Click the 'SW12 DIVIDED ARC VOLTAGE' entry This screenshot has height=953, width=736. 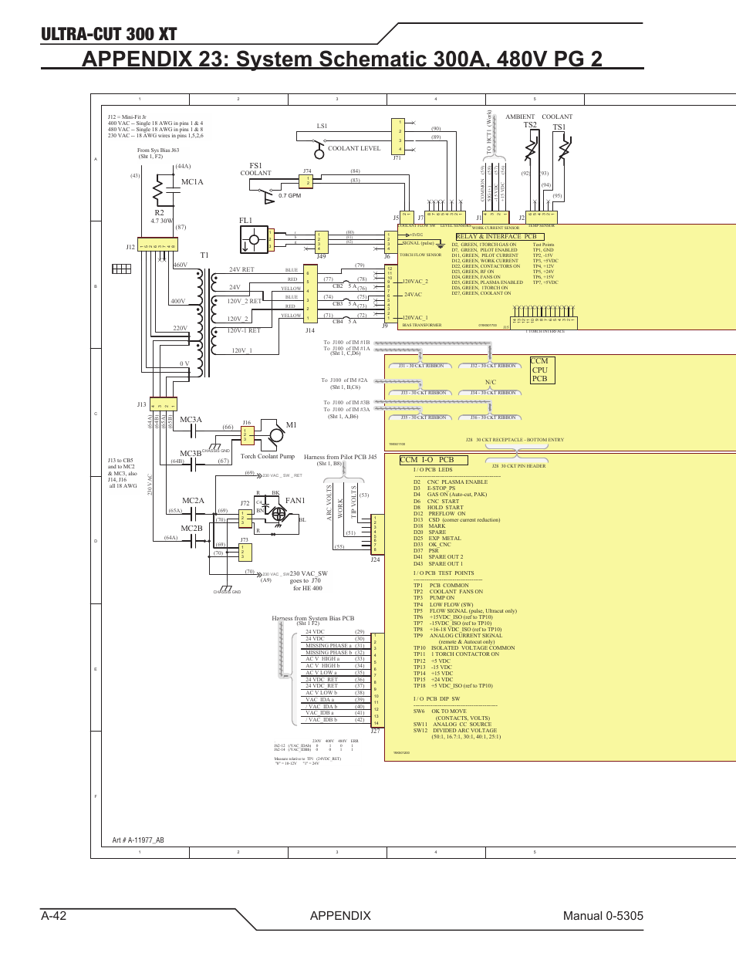455,731
